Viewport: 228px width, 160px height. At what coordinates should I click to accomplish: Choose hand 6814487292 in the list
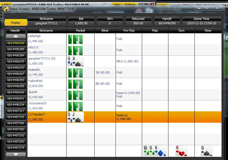coord(16,135)
